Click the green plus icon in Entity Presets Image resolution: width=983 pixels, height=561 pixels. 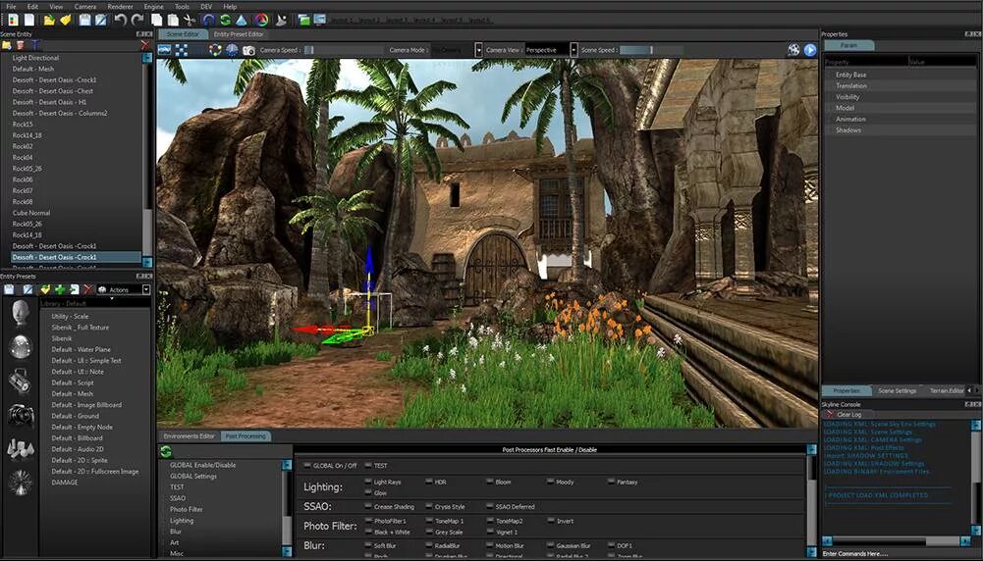coord(60,289)
